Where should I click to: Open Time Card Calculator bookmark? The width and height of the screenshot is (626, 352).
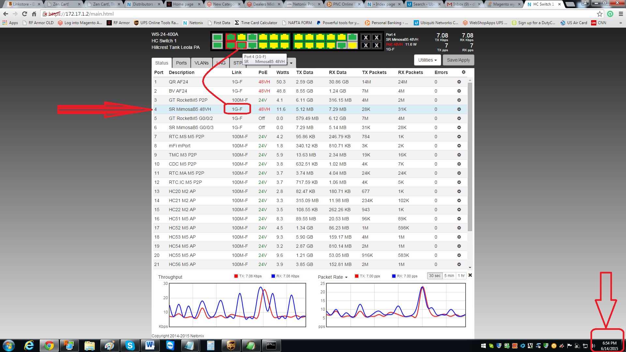(256, 23)
